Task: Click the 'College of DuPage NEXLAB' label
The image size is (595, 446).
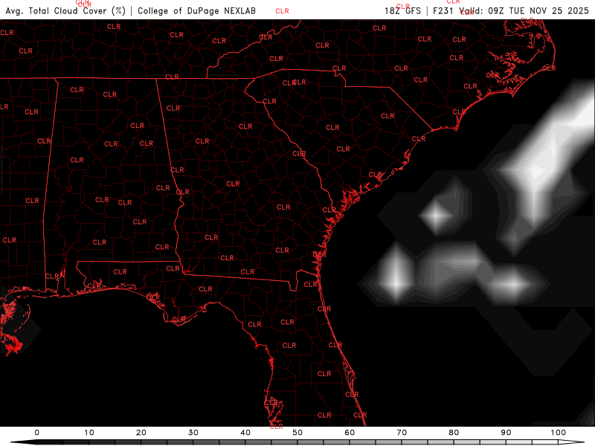Action: click(x=196, y=11)
